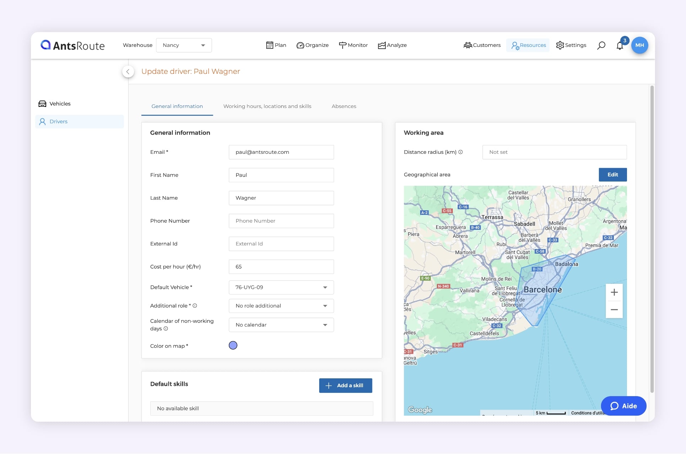The height and width of the screenshot is (454, 686).
Task: Switch to the Absences tab
Action: coord(344,106)
